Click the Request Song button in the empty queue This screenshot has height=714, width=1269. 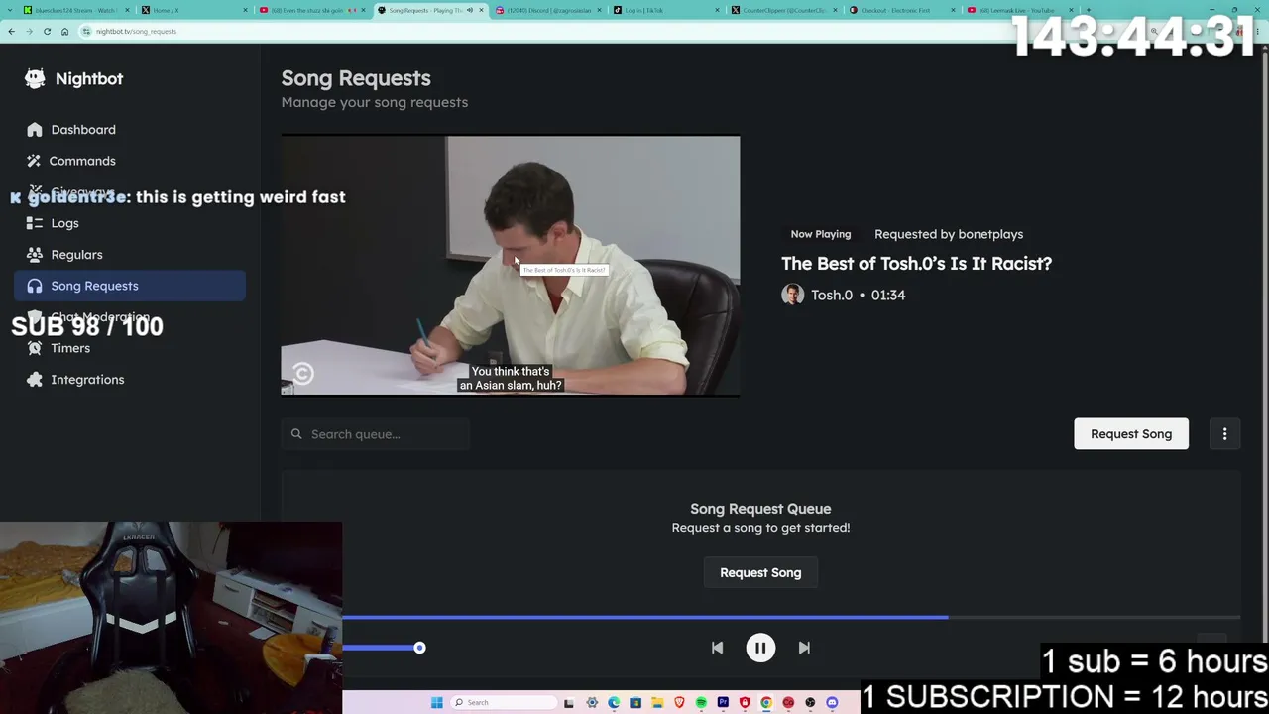coord(760,573)
